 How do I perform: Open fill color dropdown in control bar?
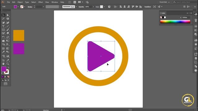18,7
